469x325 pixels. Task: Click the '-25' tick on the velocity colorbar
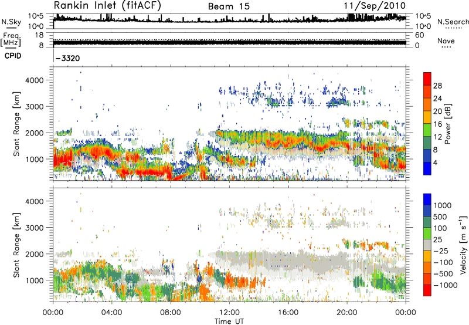442,250
